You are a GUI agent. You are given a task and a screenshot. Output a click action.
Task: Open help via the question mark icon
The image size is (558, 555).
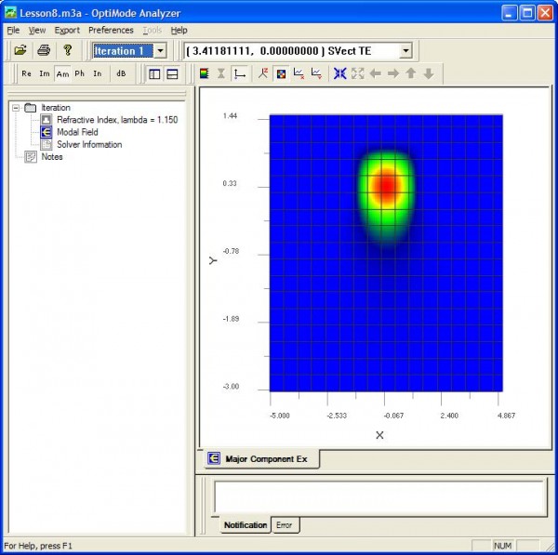[68, 50]
